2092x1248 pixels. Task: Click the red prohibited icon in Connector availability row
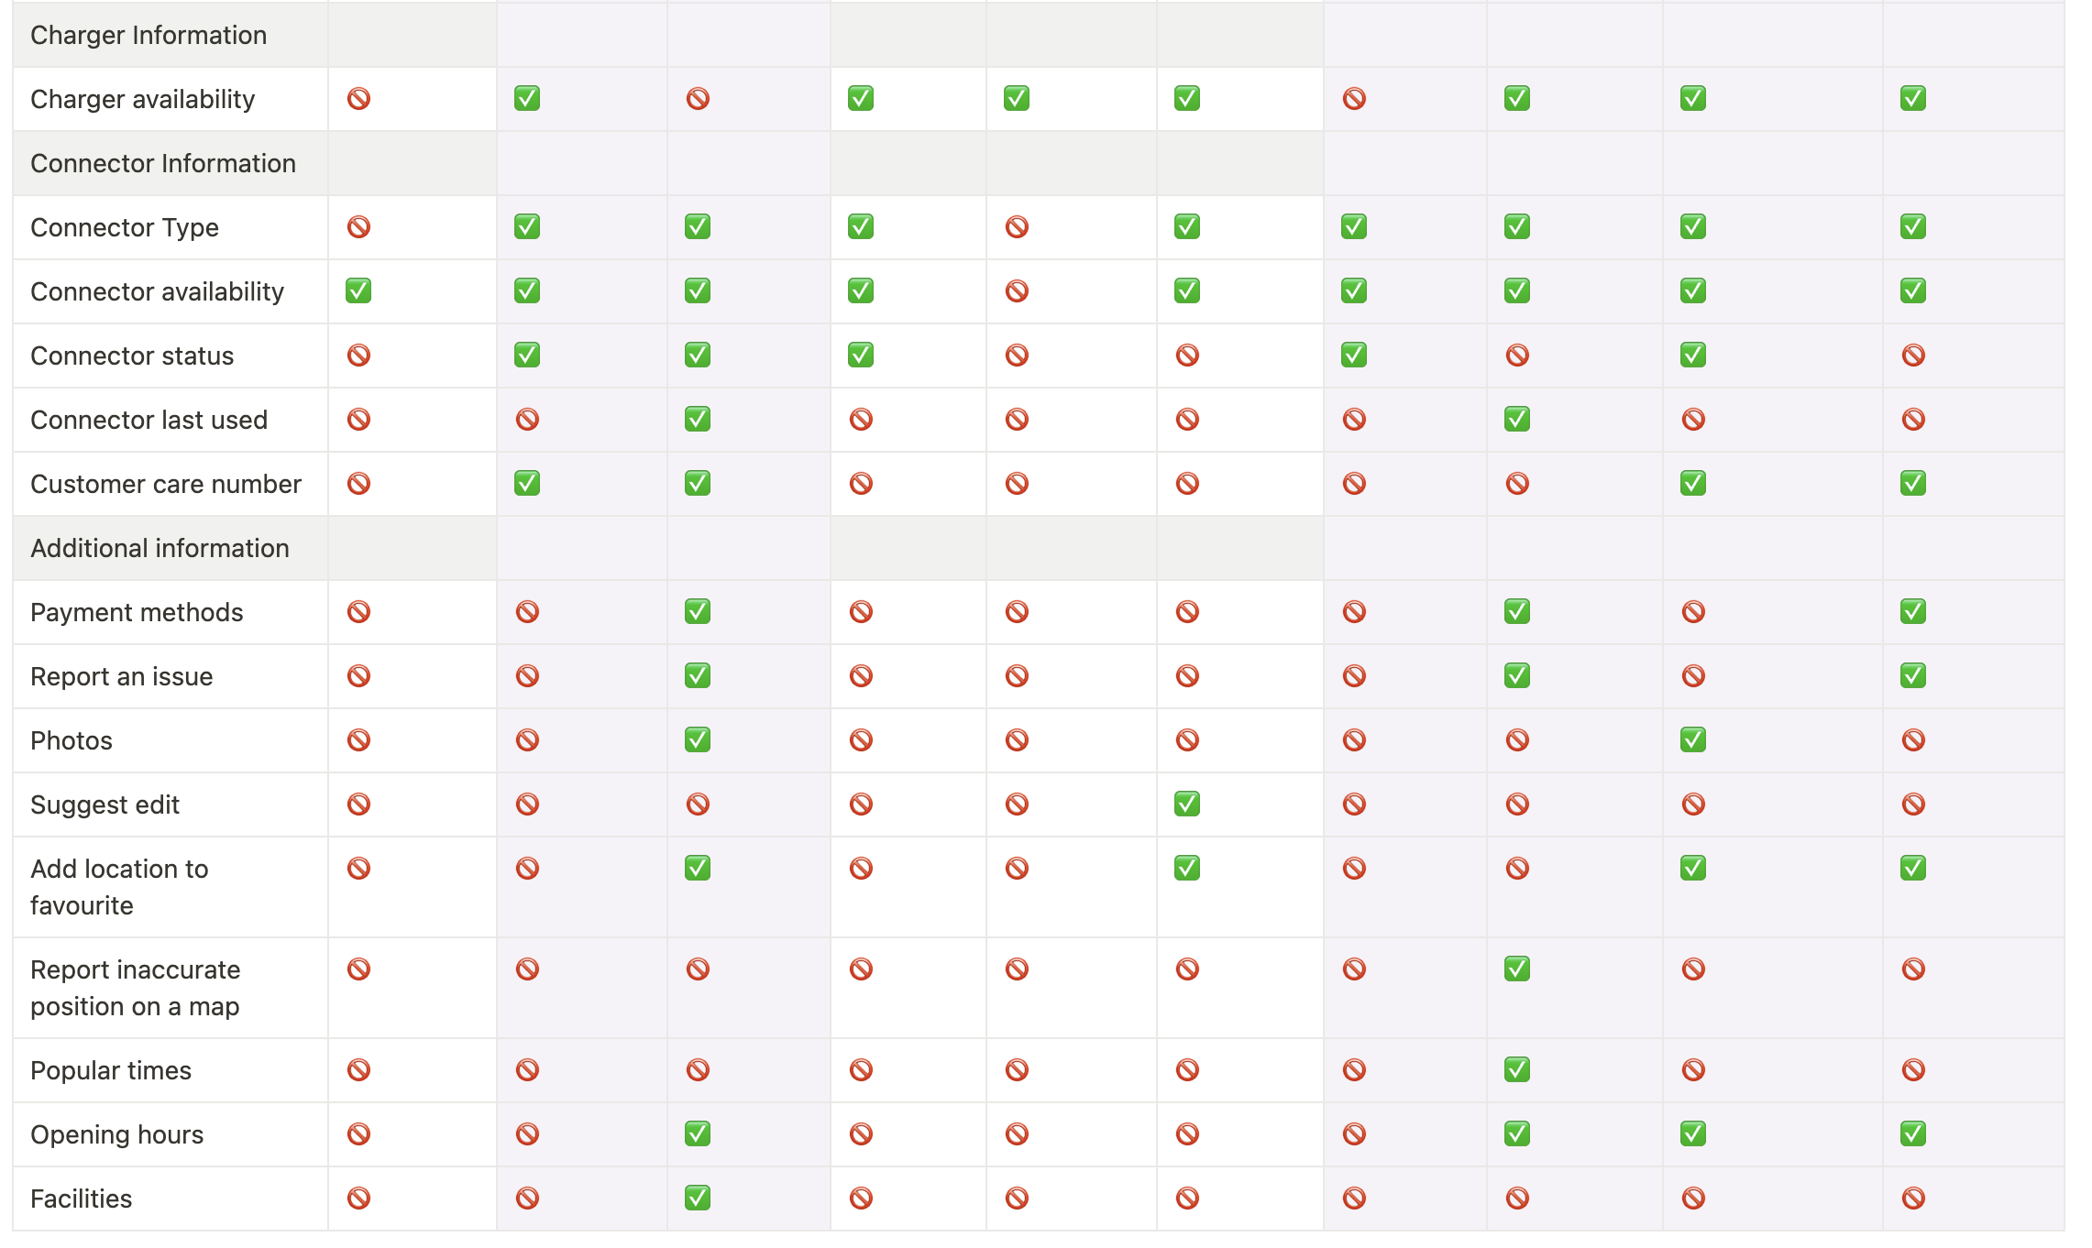(x=1016, y=290)
